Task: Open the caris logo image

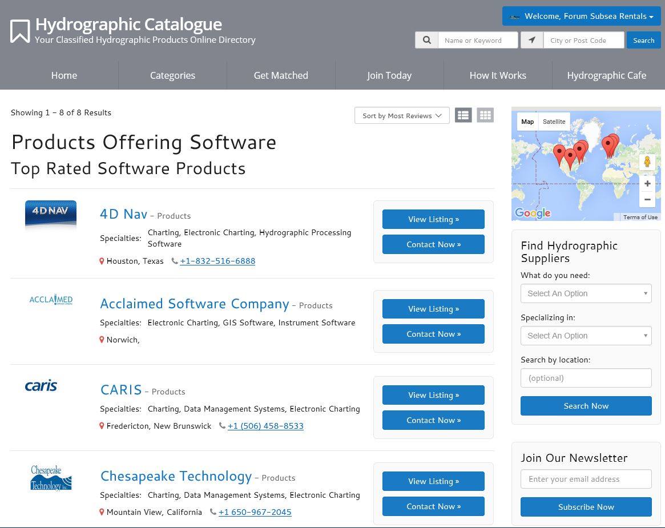Action: pyautogui.click(x=41, y=385)
